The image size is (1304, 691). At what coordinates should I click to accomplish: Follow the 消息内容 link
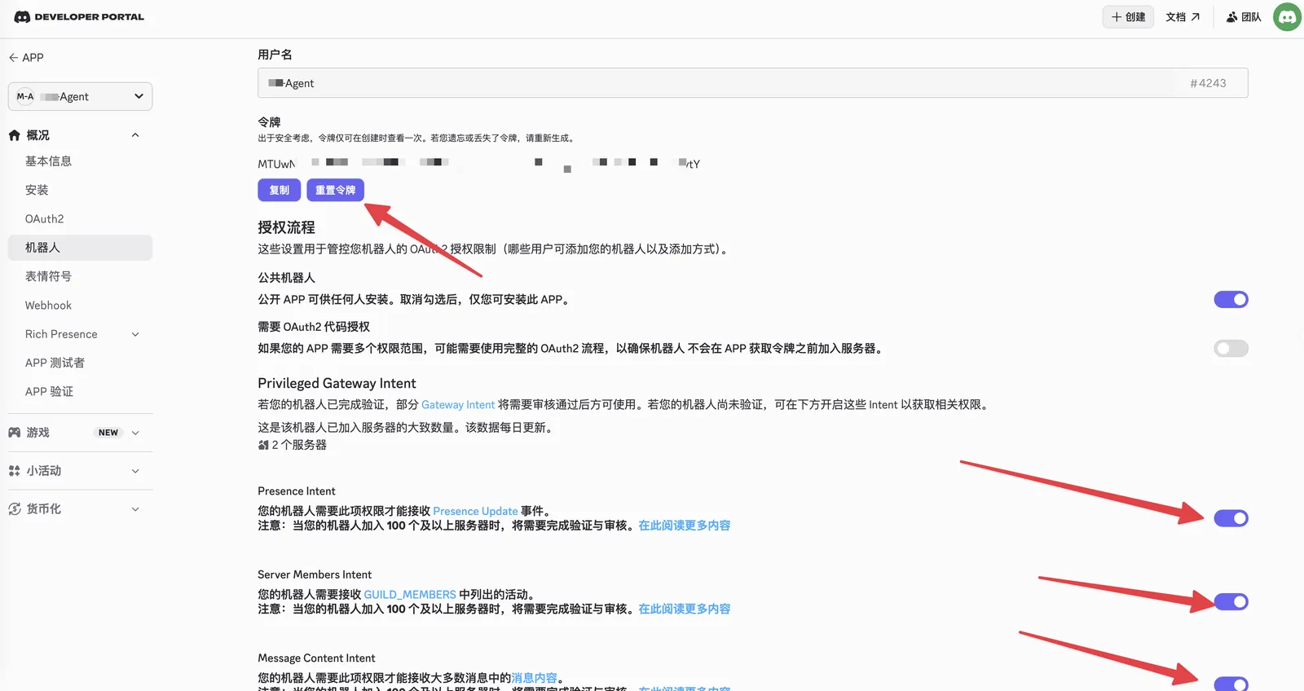tap(534, 678)
